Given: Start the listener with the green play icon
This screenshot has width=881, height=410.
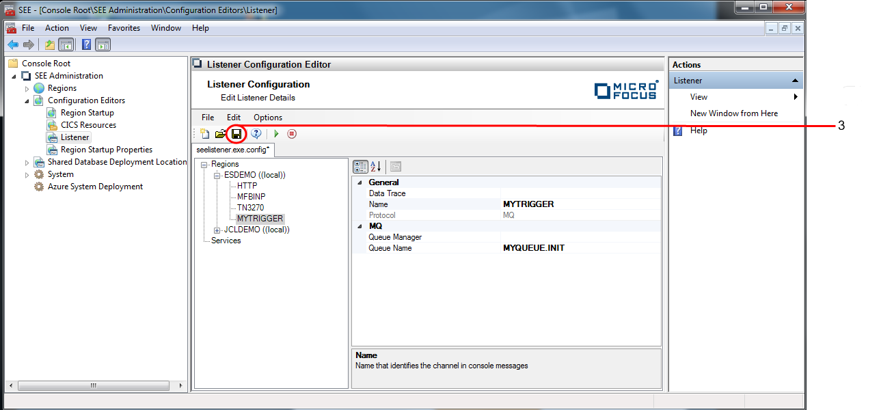Looking at the screenshot, I should 276,134.
